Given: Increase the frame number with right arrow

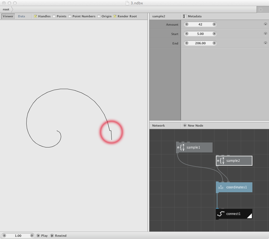Looking at the screenshot, I should 32,235.
